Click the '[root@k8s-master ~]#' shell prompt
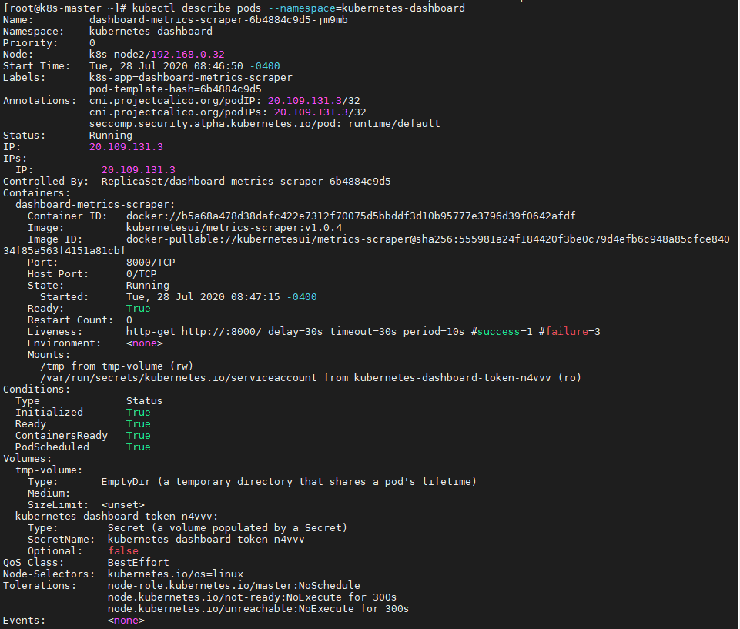 [64, 8]
